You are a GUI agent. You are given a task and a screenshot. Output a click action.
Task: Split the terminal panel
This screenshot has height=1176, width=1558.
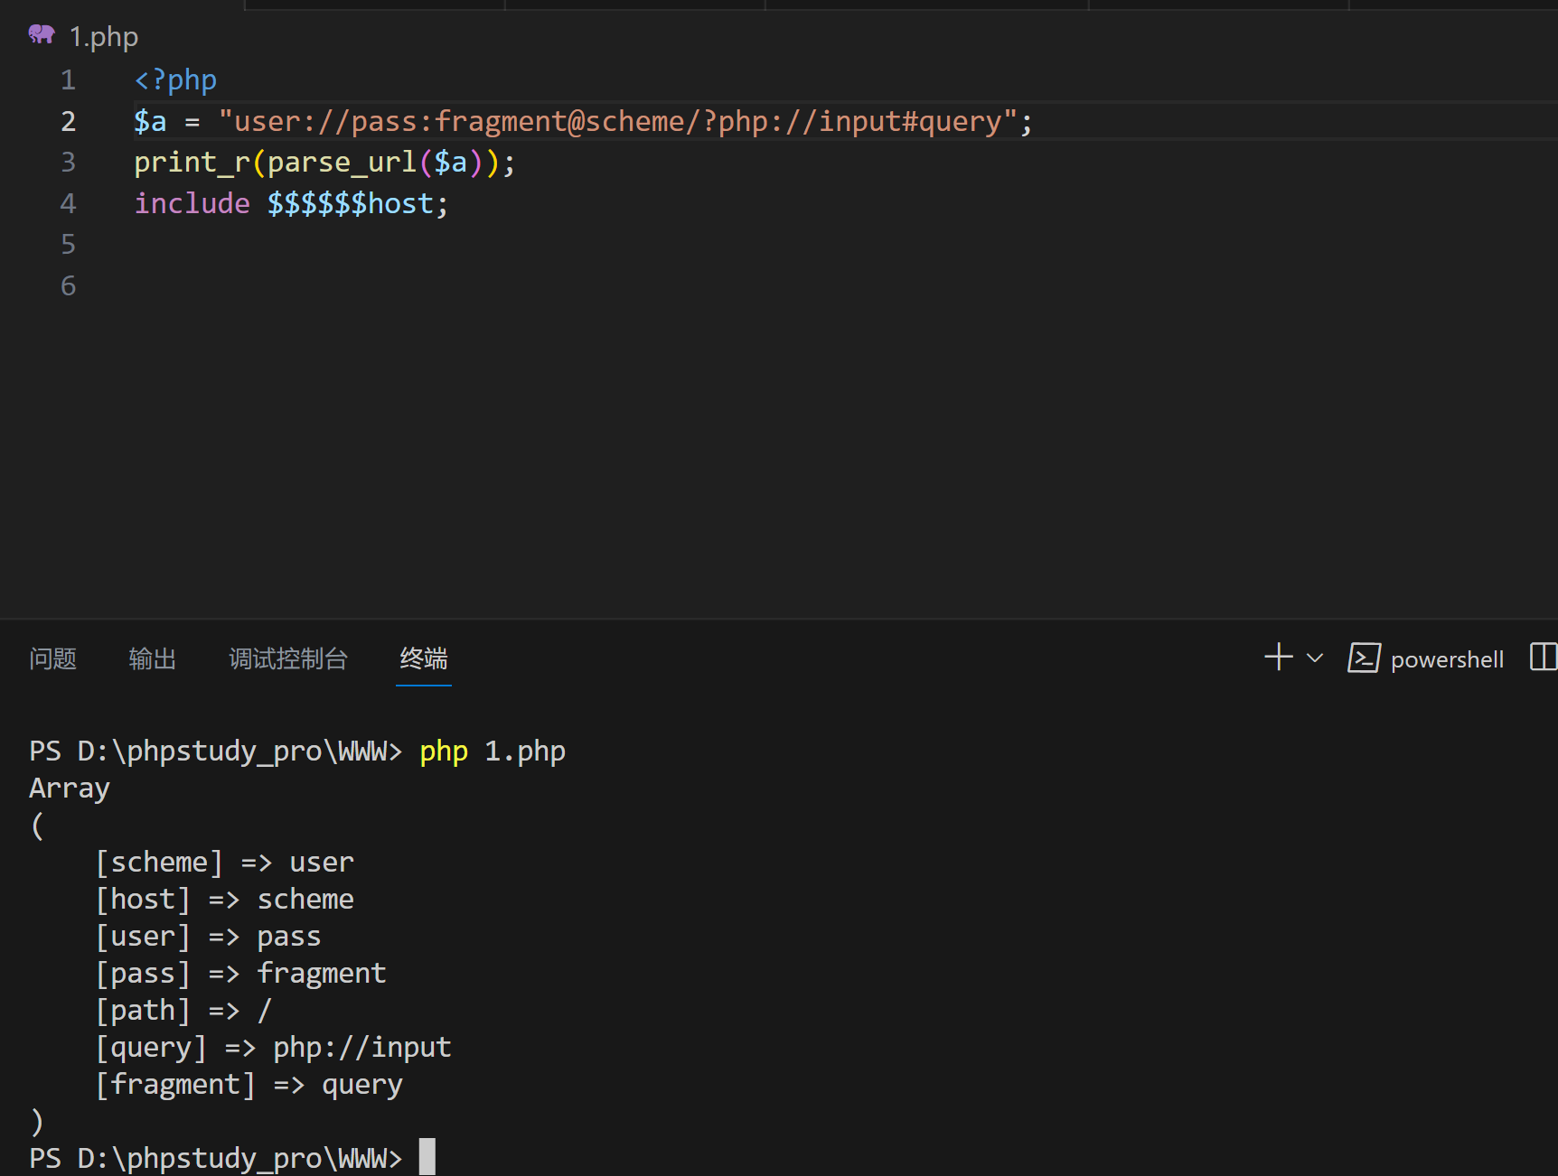(x=1544, y=657)
